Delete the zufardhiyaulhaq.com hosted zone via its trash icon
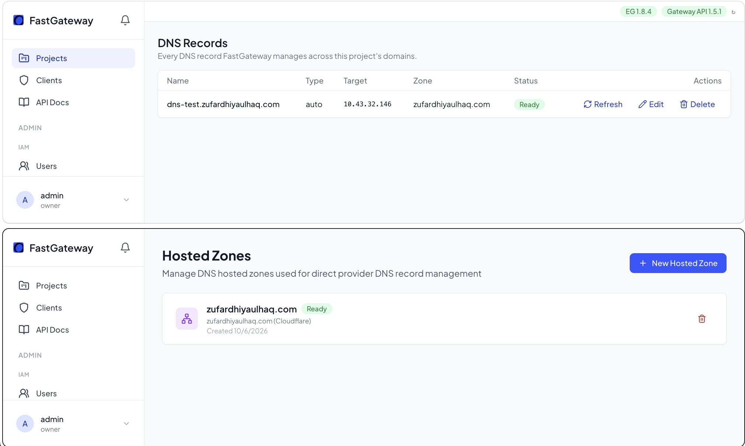Image resolution: width=745 pixels, height=446 pixels. [x=702, y=319]
